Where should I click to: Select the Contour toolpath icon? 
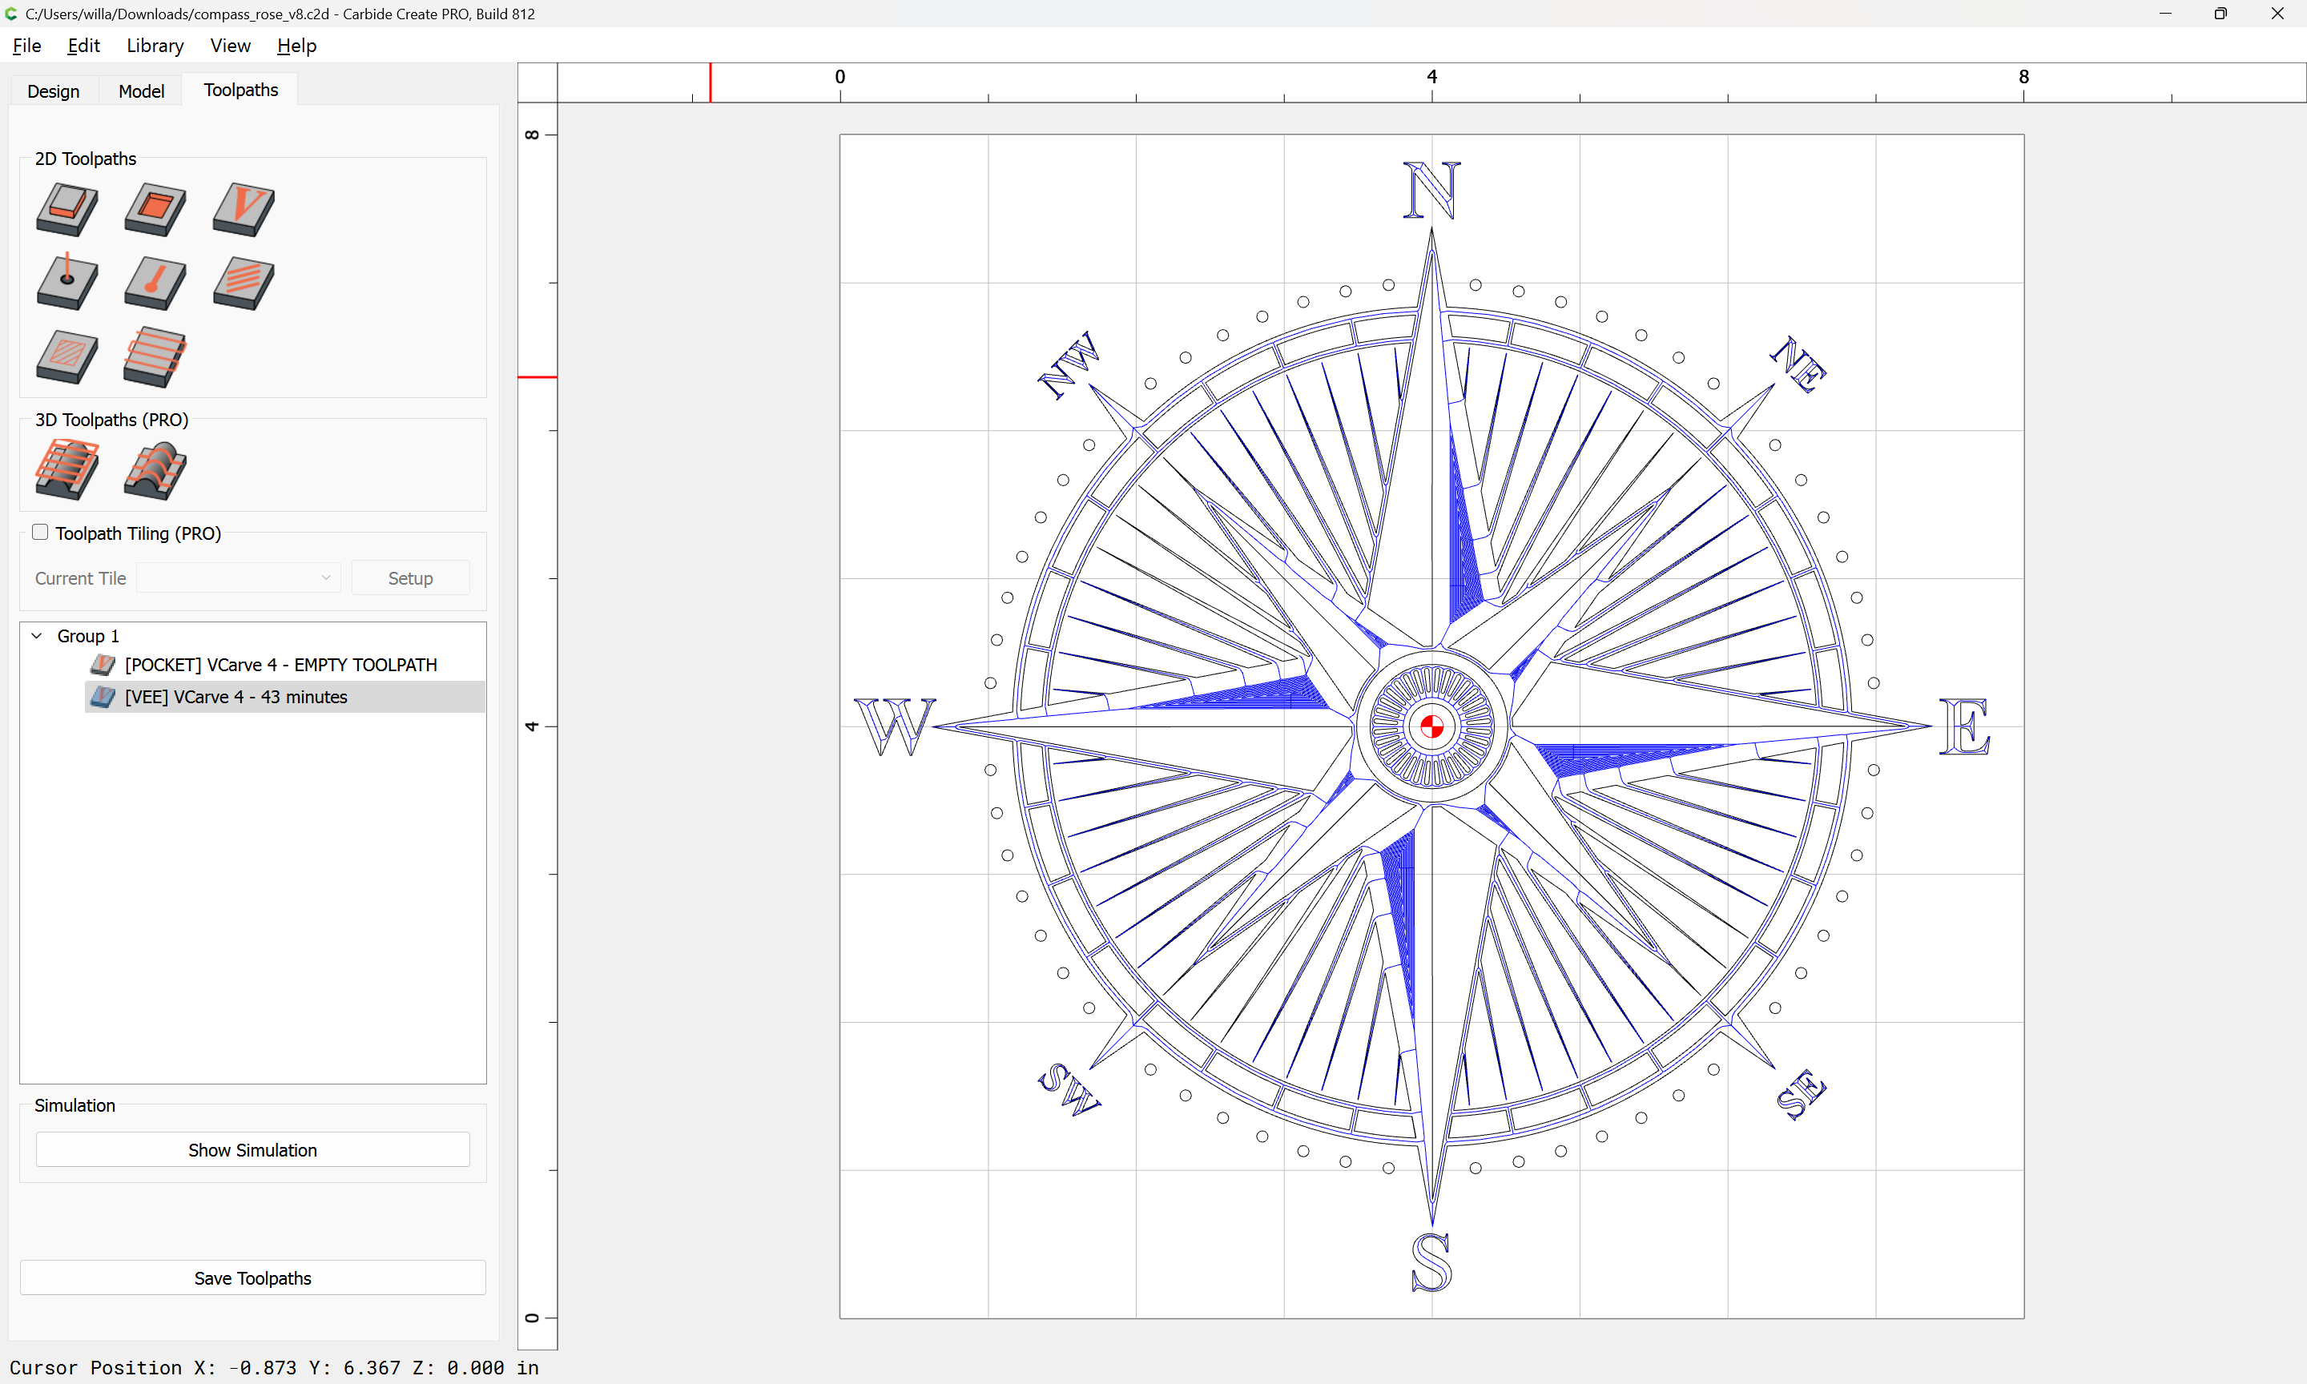66,209
